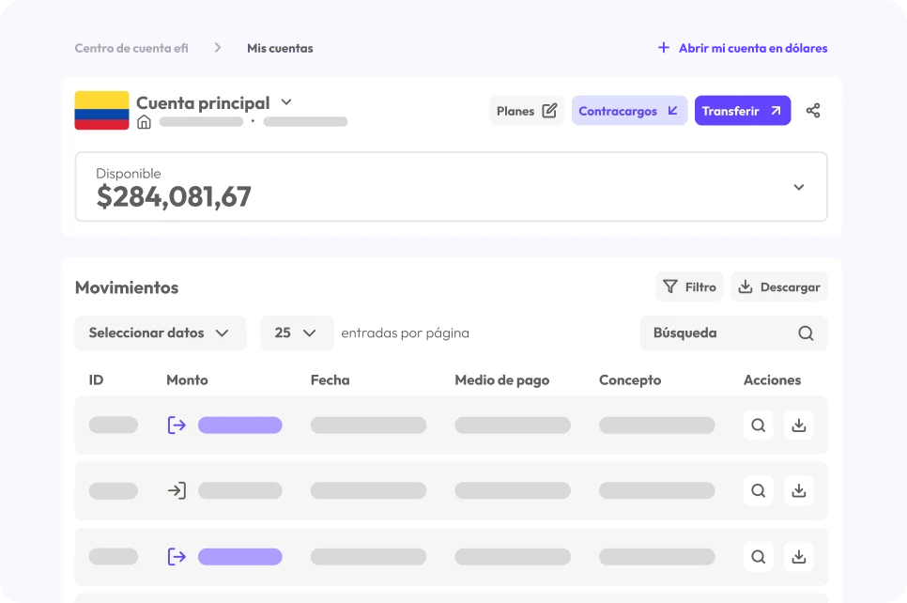Open the 25 entries per page dropdown
This screenshot has width=907, height=603.
297,332
